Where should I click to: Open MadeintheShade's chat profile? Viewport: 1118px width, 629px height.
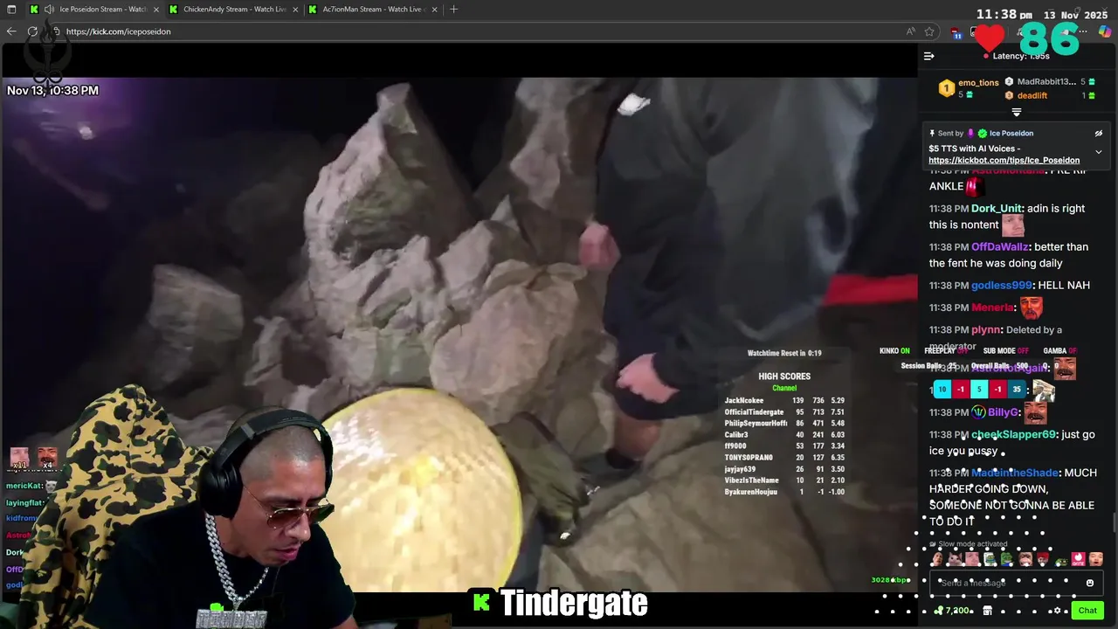tap(1014, 473)
